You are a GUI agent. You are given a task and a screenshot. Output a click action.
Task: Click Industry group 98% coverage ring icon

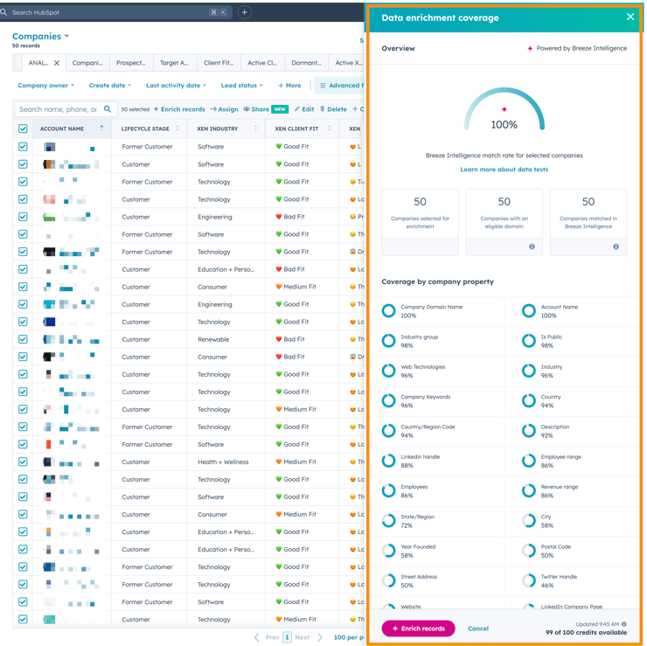(388, 341)
